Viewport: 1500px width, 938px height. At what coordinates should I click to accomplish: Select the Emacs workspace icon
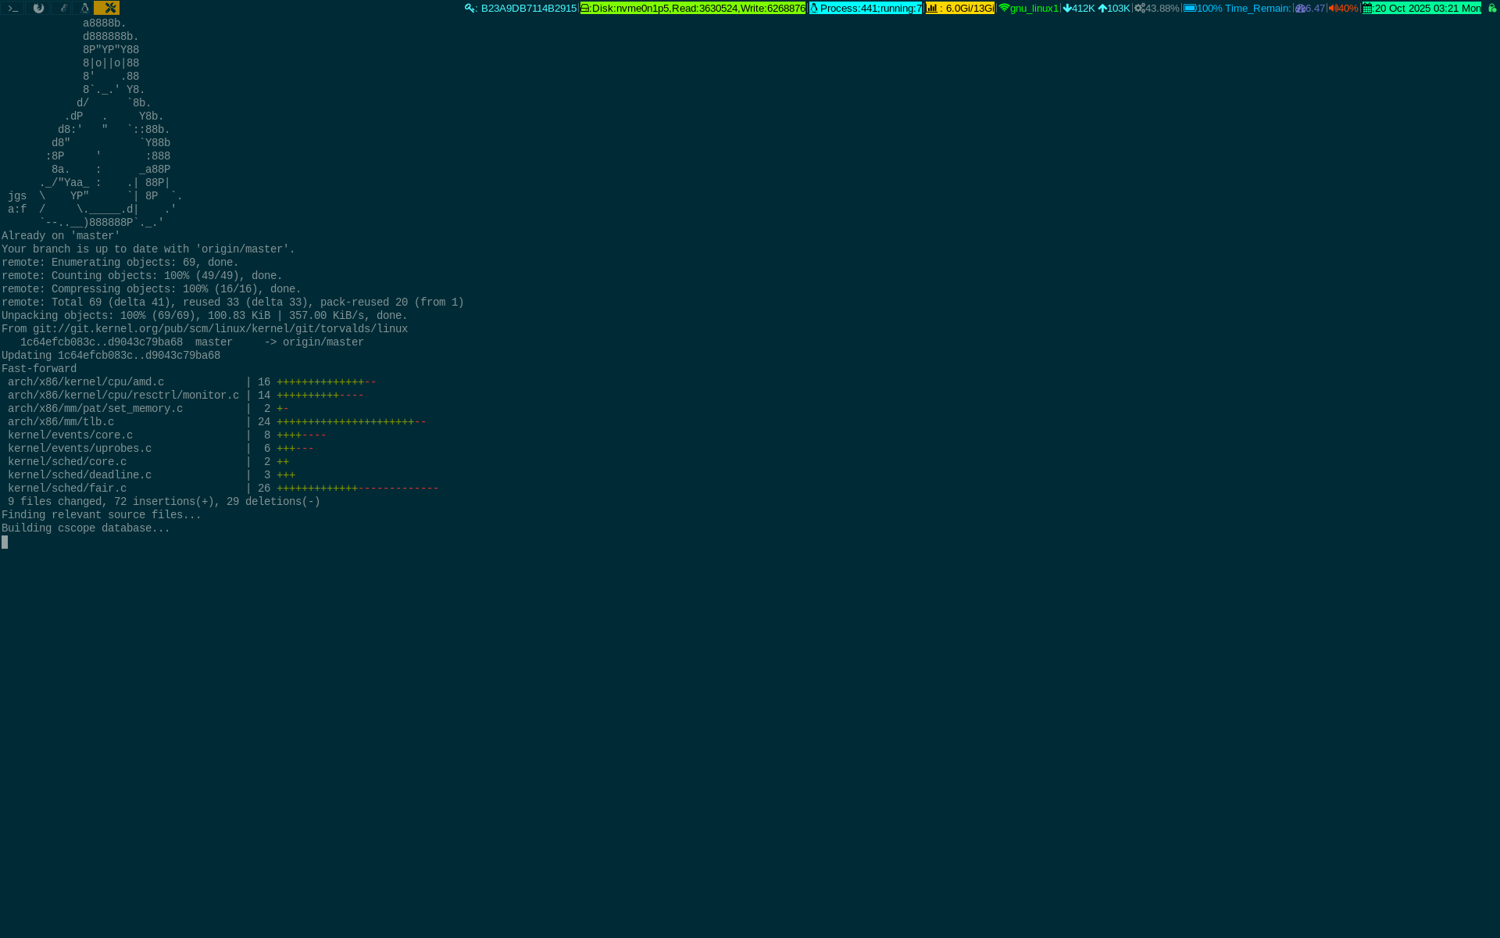62,8
